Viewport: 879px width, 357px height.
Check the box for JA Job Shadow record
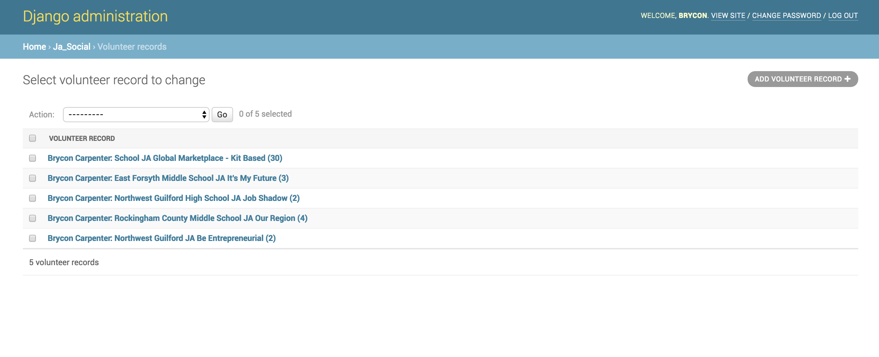point(33,198)
